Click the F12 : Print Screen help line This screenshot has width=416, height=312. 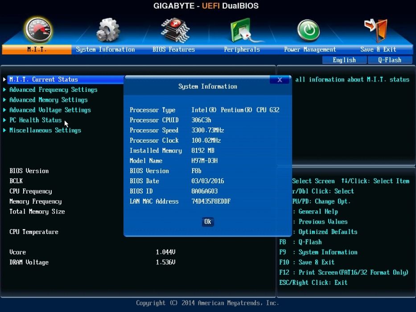pos(344,272)
